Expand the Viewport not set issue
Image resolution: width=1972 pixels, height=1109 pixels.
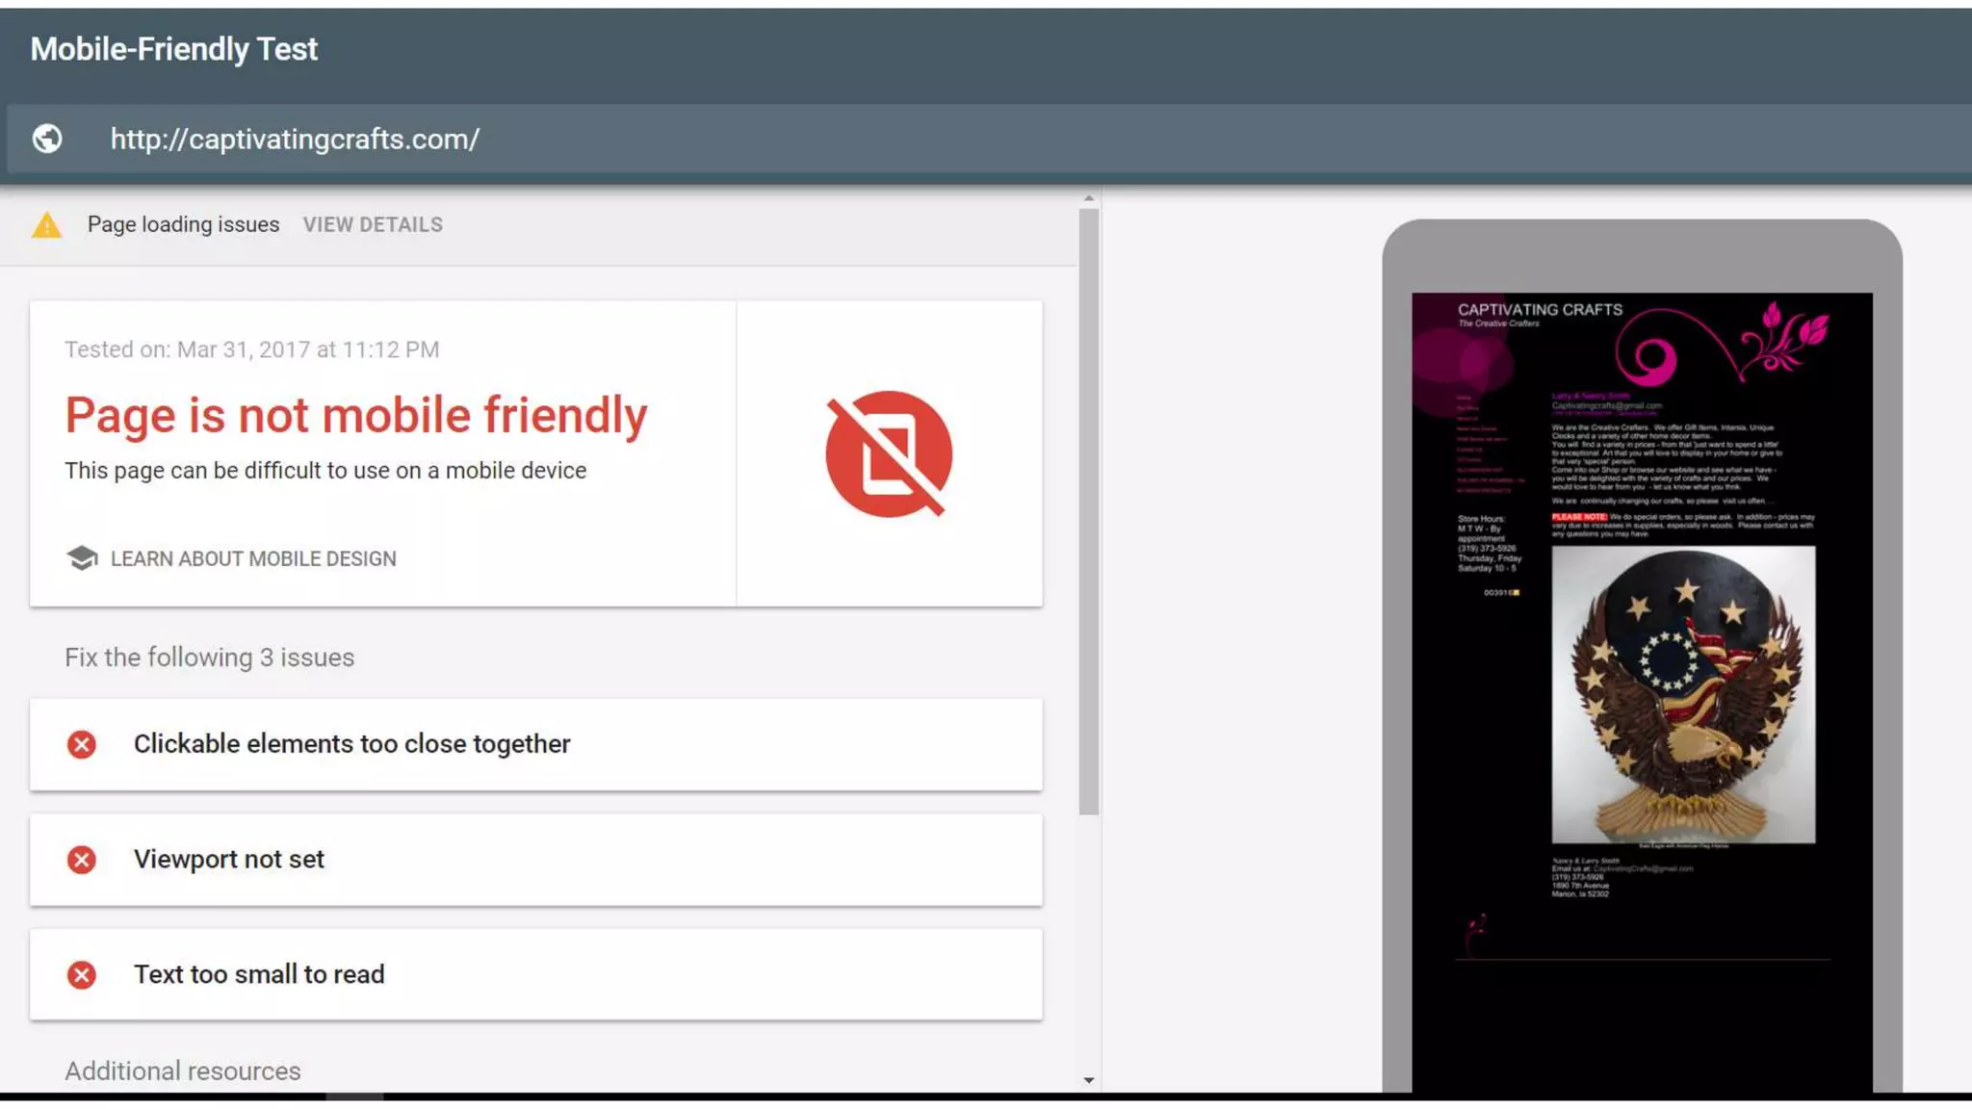click(535, 860)
